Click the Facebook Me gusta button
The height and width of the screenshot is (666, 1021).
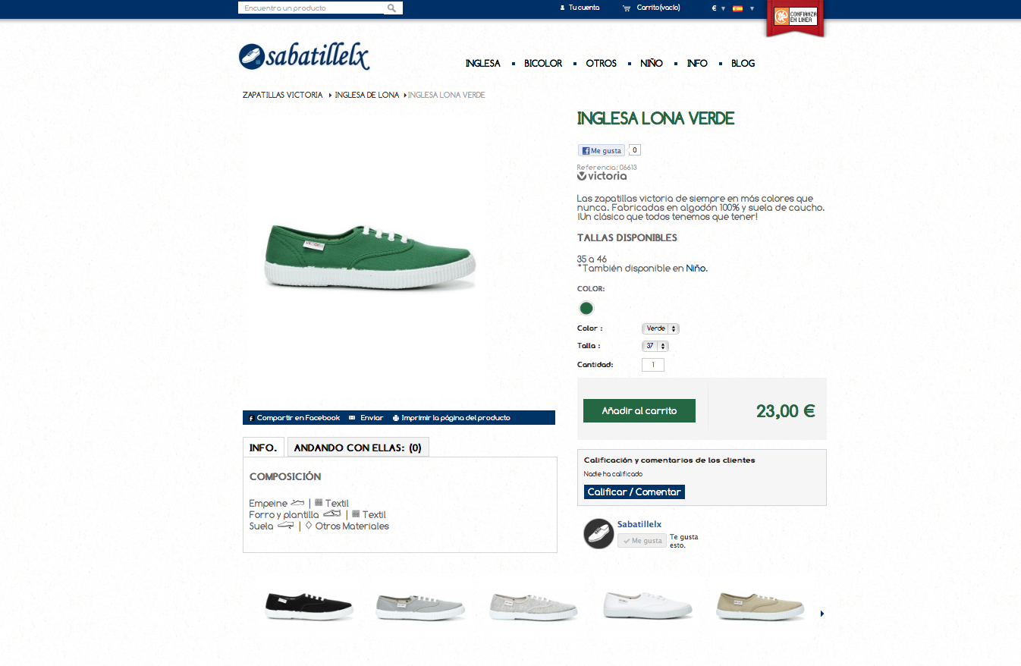coord(602,150)
